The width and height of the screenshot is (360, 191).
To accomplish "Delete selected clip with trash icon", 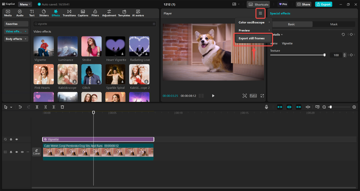I will pyautogui.click(x=62, y=107).
